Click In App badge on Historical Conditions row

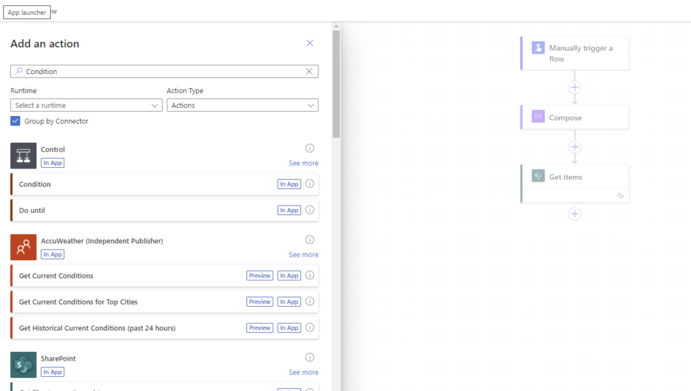click(289, 328)
